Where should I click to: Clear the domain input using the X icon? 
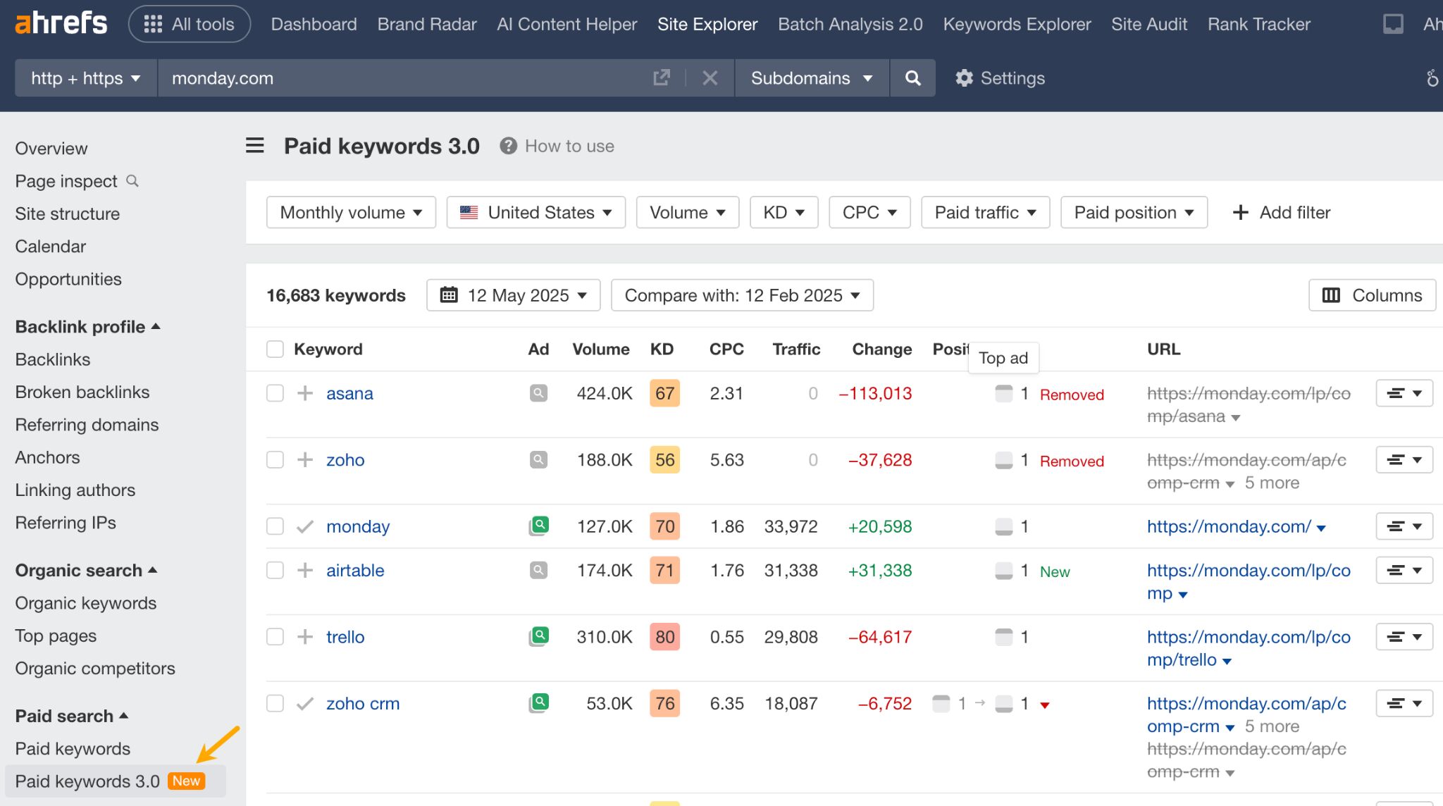710,78
